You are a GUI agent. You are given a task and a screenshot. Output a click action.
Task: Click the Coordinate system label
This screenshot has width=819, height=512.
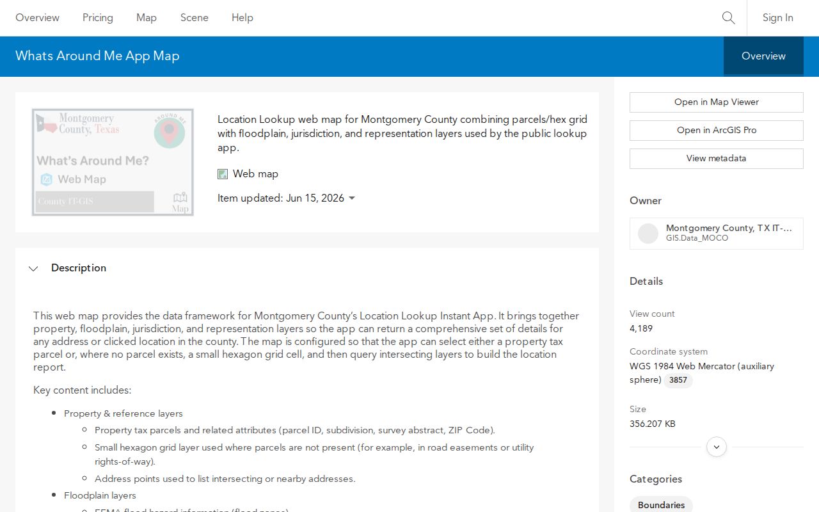[x=669, y=351]
